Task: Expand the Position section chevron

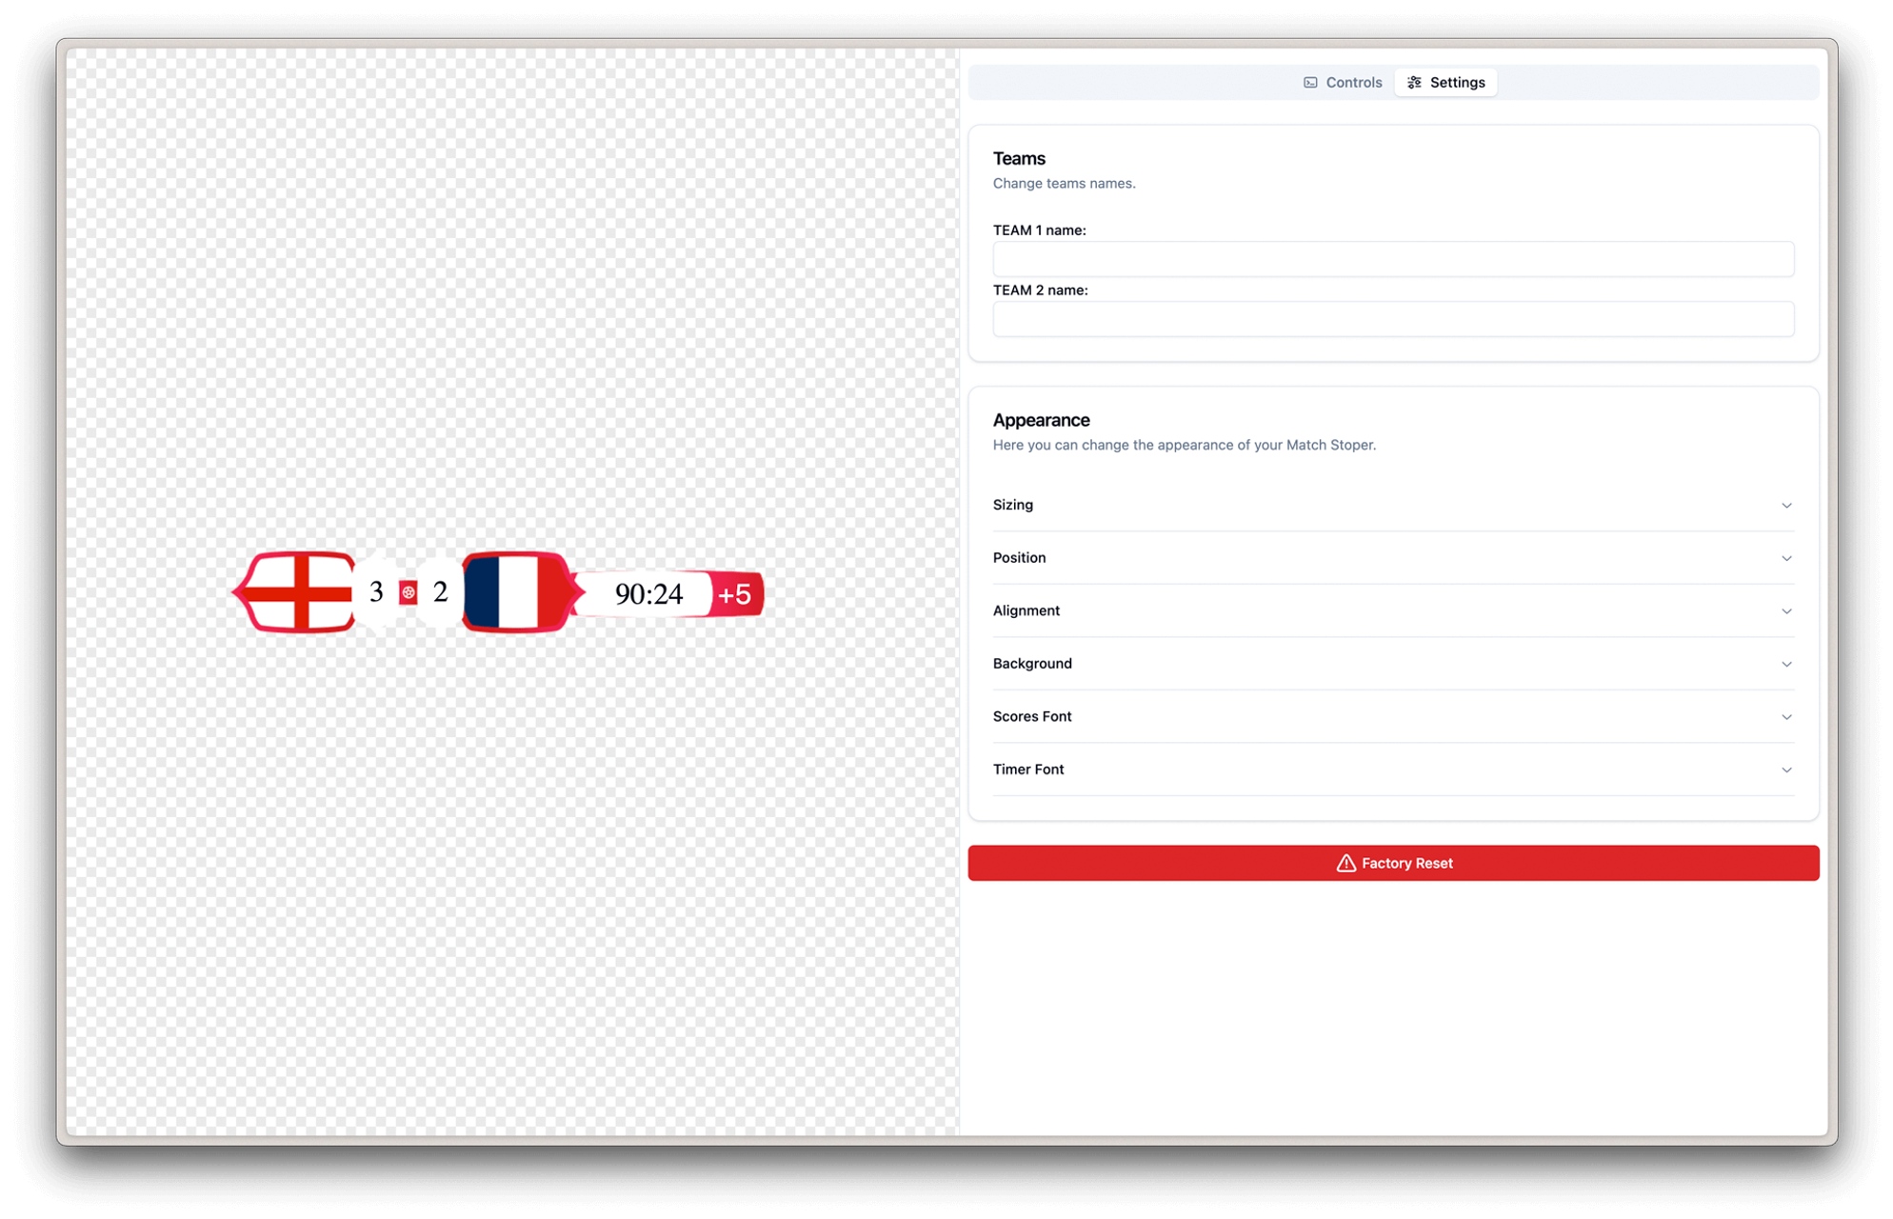Action: pos(1786,558)
